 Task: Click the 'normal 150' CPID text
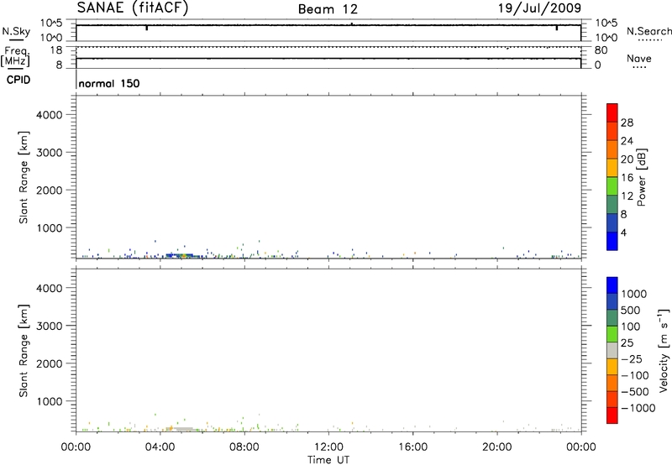click(109, 83)
